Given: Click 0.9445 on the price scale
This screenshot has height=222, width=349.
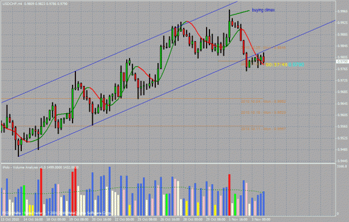Looking at the screenshot, I should tap(342, 161).
